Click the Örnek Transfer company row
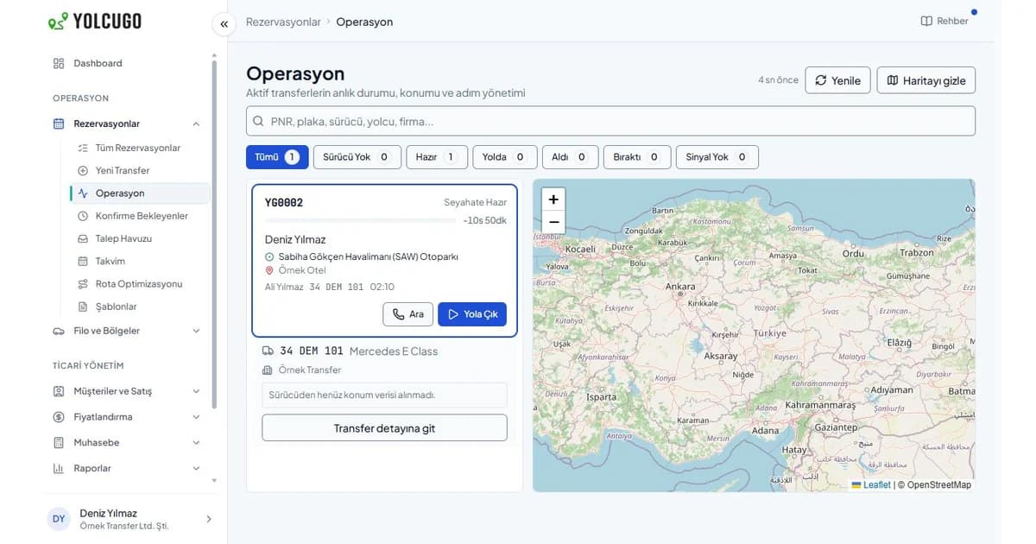The image size is (1036, 544). [x=384, y=370]
